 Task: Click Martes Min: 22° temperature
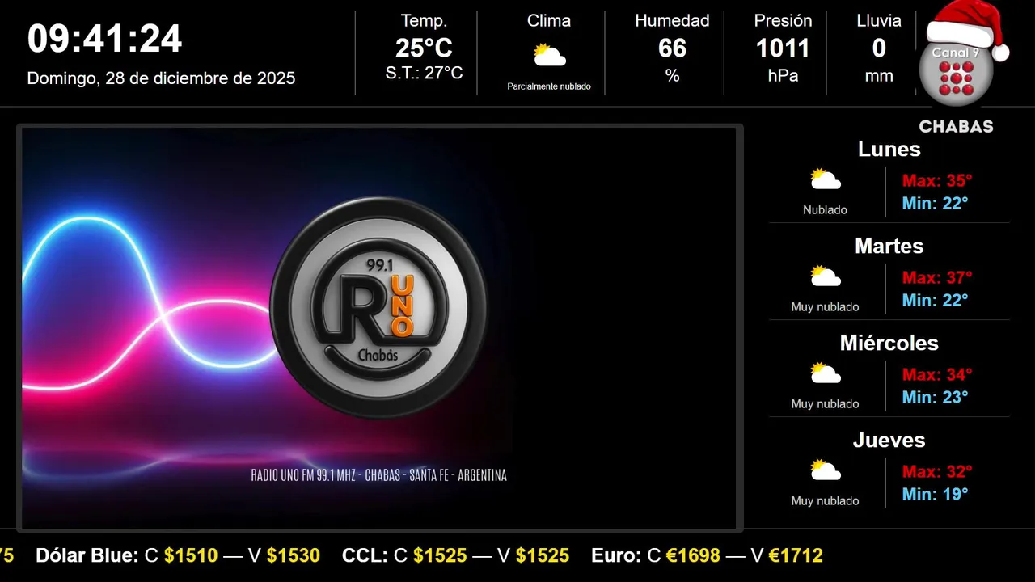pyautogui.click(x=935, y=301)
